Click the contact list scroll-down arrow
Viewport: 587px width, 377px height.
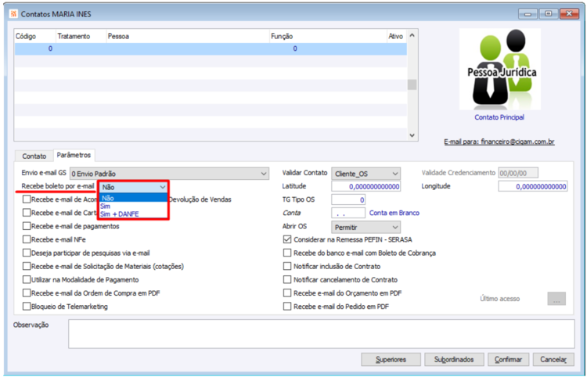pyautogui.click(x=412, y=135)
